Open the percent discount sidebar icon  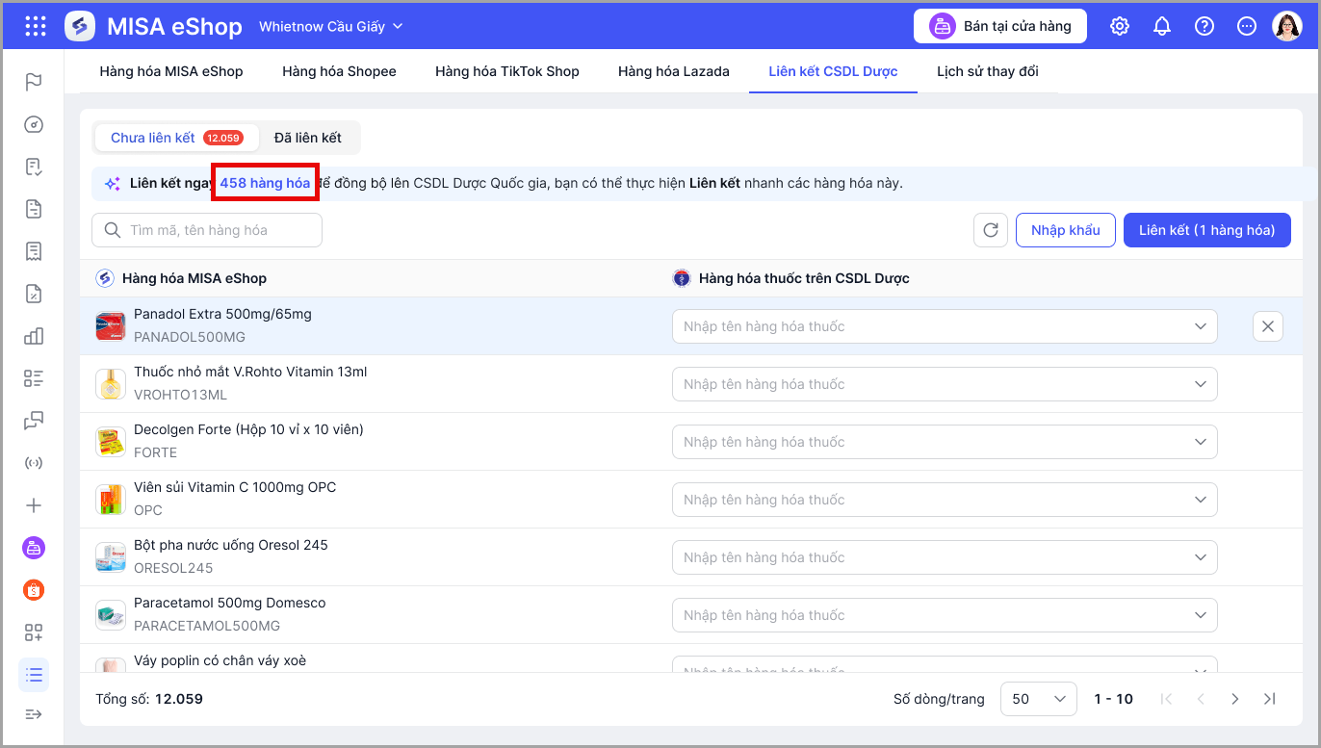point(34,294)
